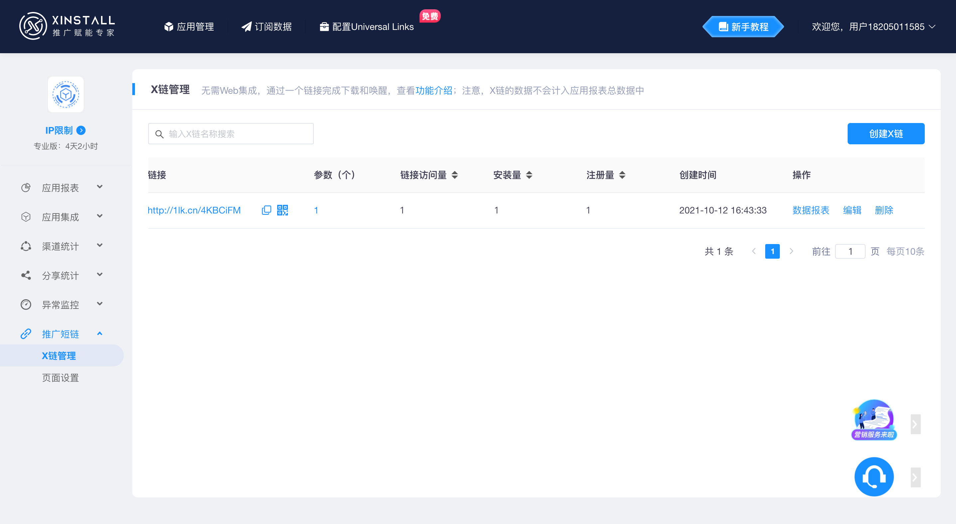
Task: Click the 链接 column header
Action: 157,175
